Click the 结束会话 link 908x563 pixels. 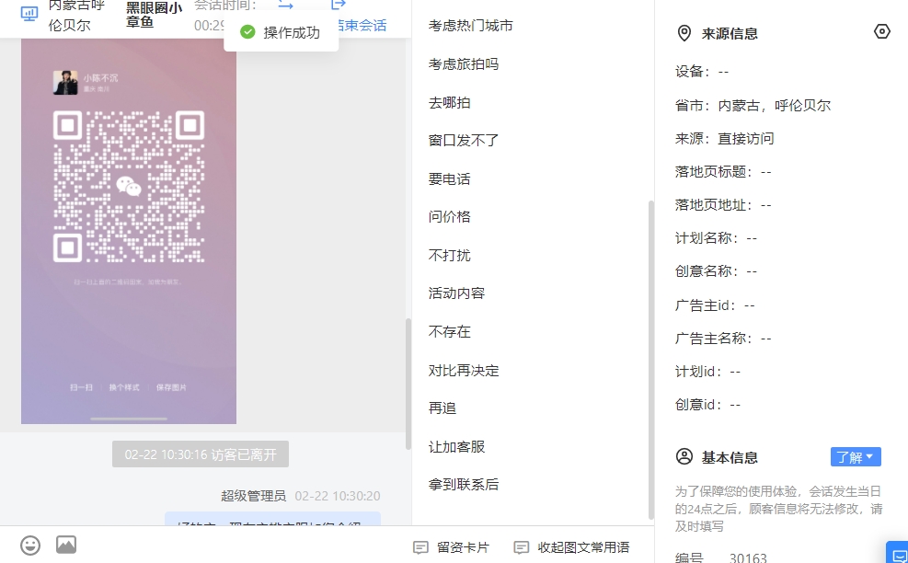(x=362, y=26)
